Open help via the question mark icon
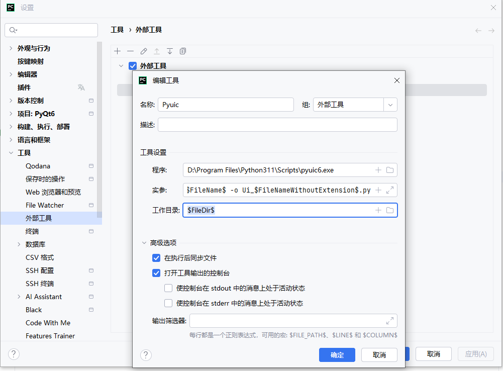This screenshot has width=503, height=371. tap(146, 355)
